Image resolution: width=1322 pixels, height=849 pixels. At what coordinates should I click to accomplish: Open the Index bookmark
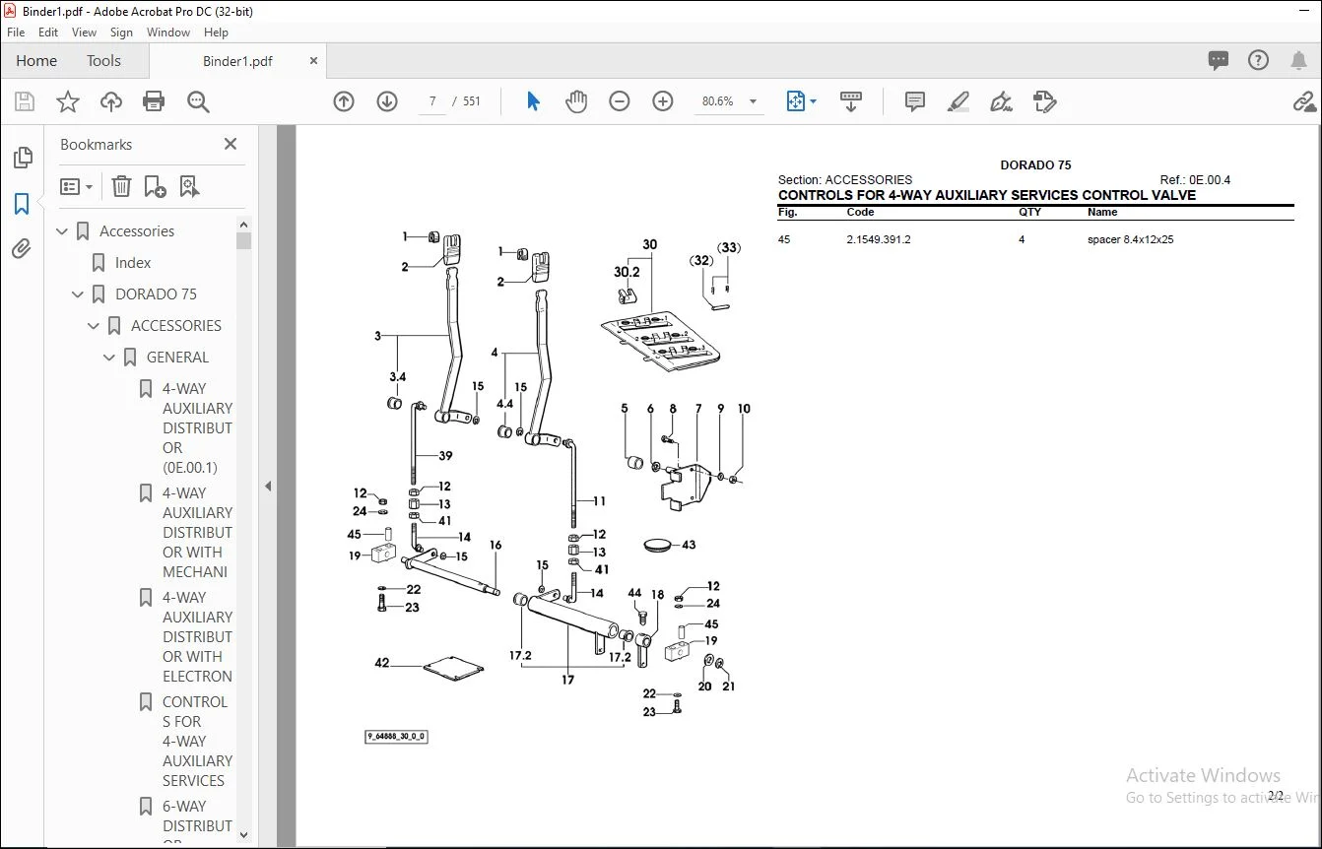(x=133, y=263)
